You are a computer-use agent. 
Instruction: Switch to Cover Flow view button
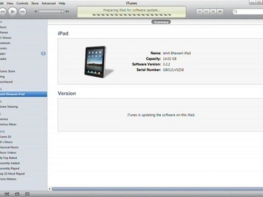[220, 11]
